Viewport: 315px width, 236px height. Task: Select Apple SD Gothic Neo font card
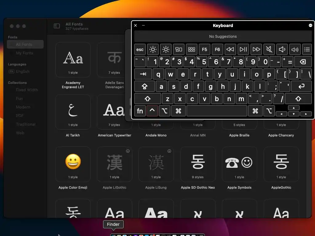(x=198, y=164)
